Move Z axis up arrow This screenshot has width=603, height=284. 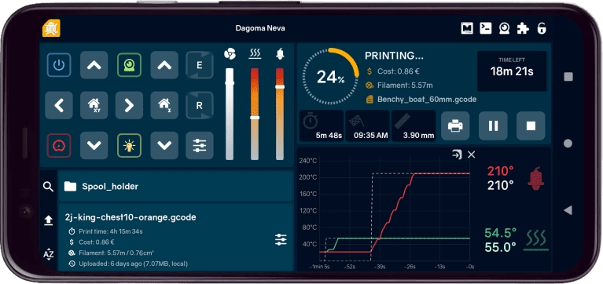coord(164,65)
